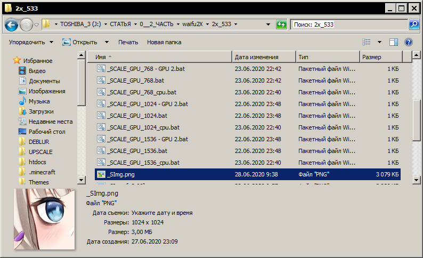Open the Документы icon in sidebar
The height and width of the screenshot is (258, 423).
22,80
